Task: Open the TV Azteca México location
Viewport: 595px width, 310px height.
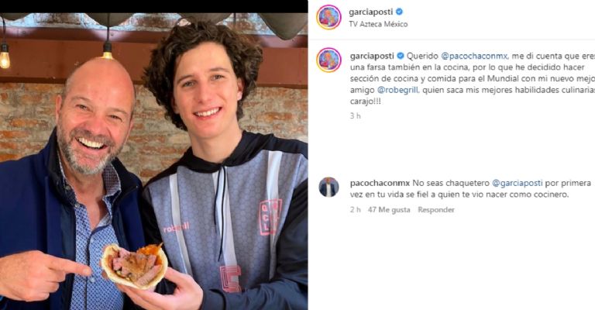Action: click(378, 24)
